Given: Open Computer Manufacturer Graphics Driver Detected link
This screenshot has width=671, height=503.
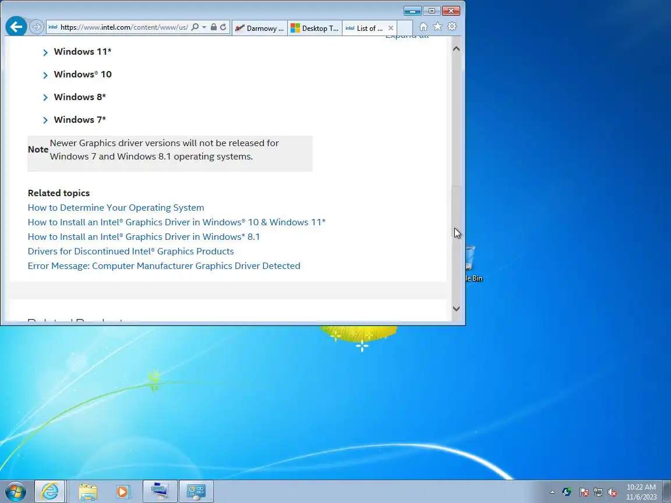Looking at the screenshot, I should pos(164,265).
